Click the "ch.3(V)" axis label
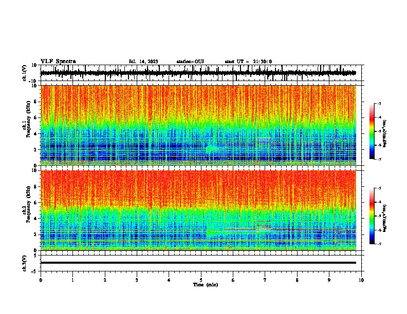Viewport: 407px width, 314px height. point(24,263)
